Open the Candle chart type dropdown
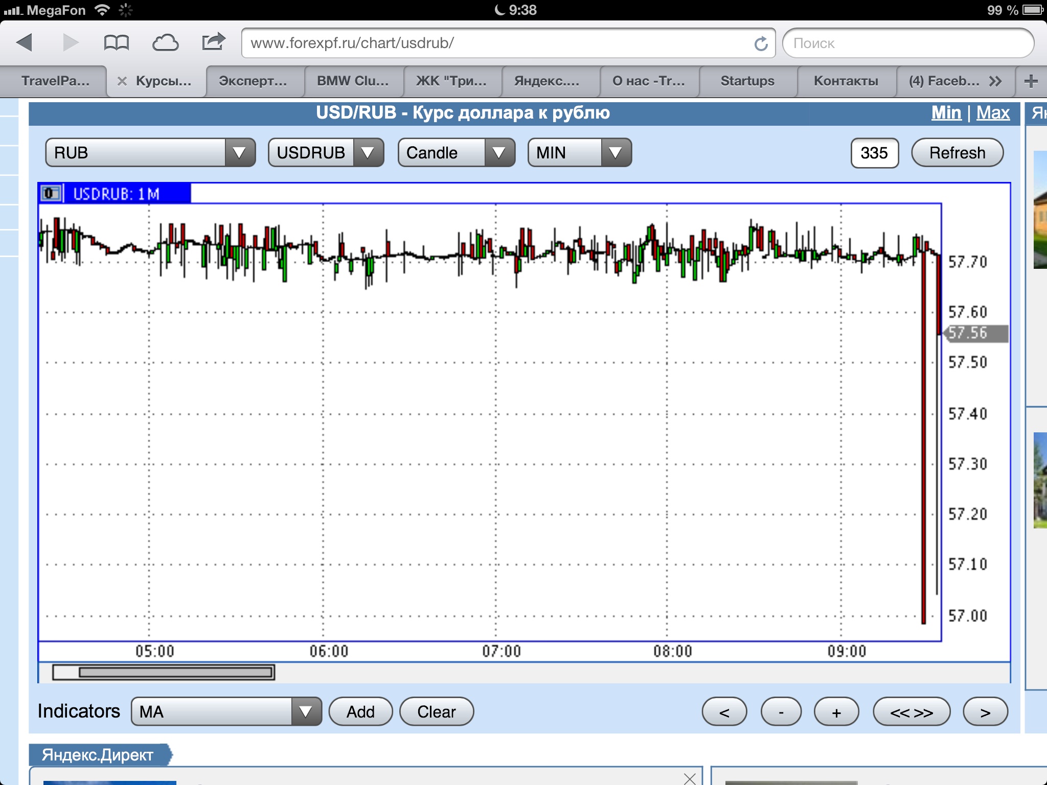 coord(456,152)
